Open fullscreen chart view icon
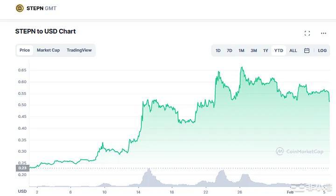 [x=307, y=33]
